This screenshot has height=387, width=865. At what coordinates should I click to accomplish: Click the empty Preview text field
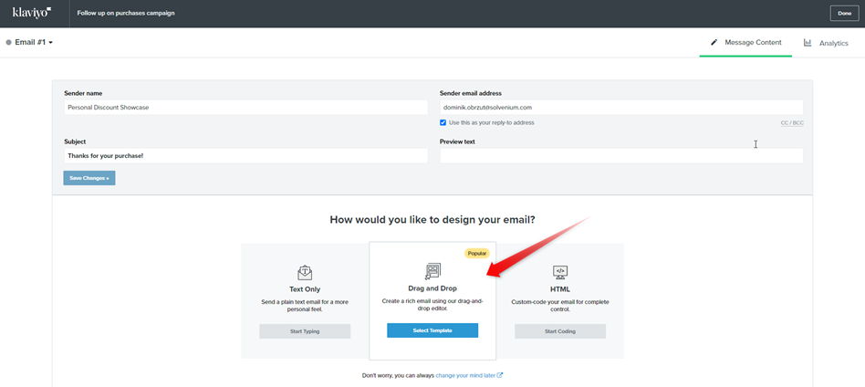tap(621, 156)
